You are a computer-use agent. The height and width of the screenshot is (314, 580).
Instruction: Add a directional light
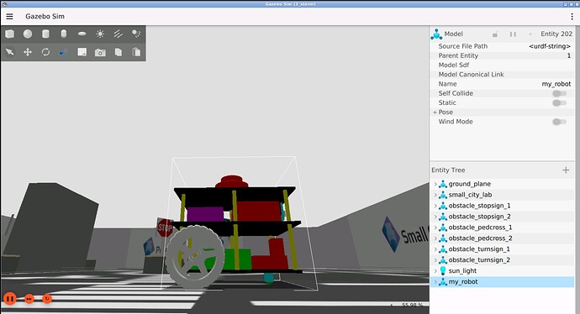[119, 34]
